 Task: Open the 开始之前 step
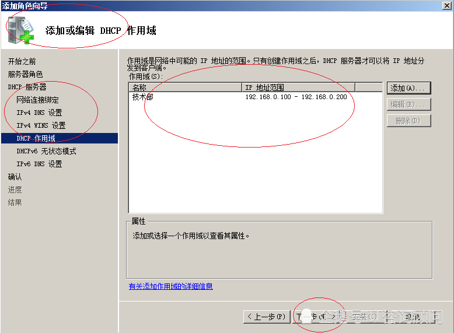click(x=22, y=61)
